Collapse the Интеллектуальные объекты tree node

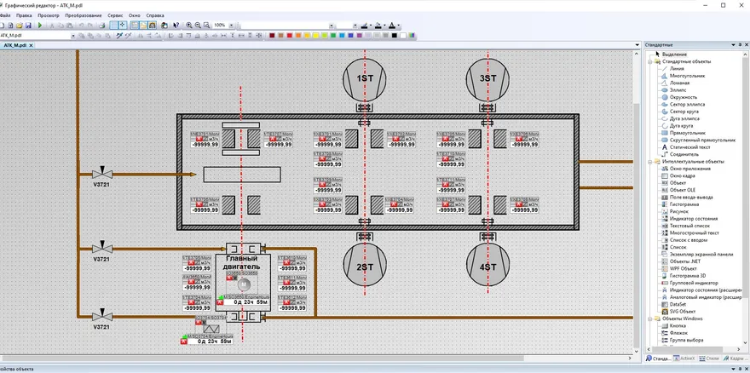point(649,162)
